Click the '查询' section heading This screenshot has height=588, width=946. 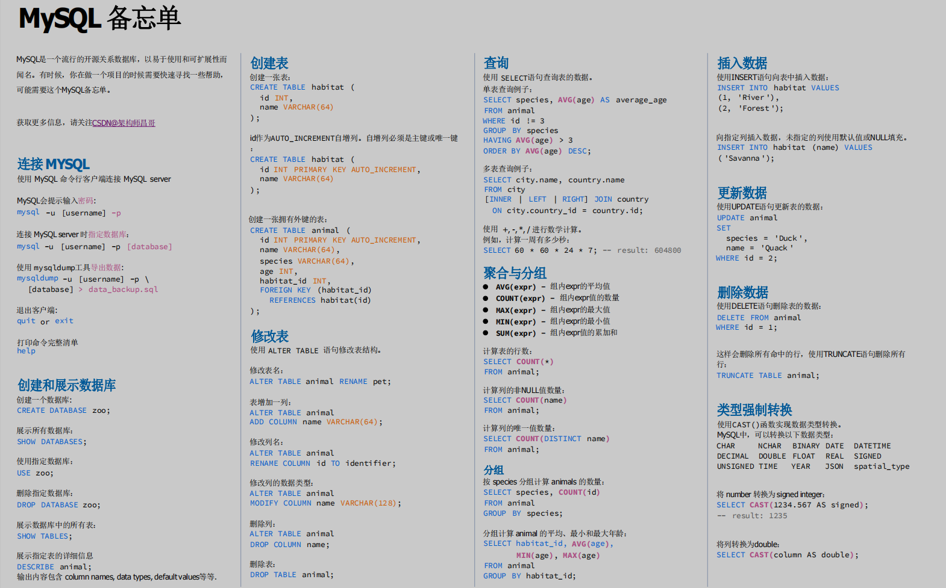496,63
